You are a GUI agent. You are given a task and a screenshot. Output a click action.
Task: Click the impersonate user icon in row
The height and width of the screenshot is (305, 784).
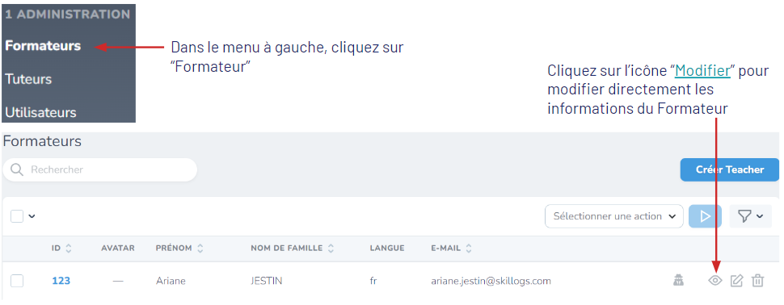coord(678,281)
